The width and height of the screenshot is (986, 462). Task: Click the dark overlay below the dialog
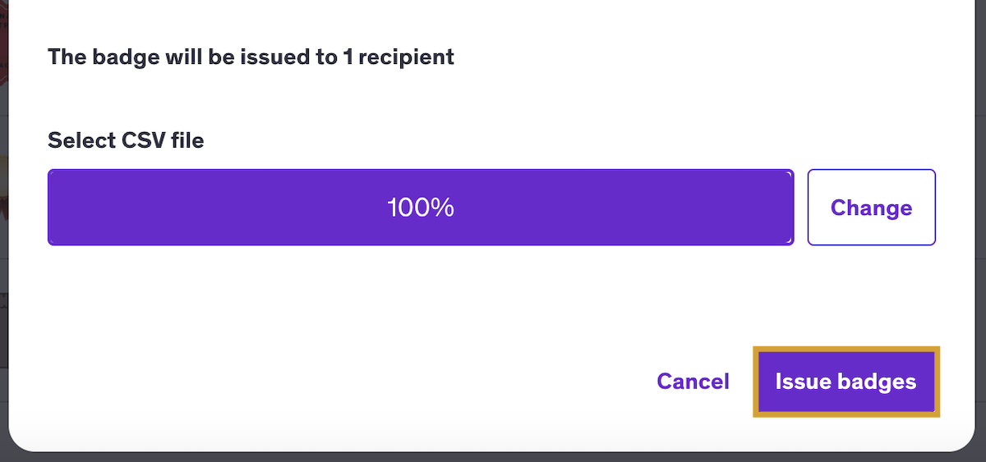pyautogui.click(x=493, y=457)
